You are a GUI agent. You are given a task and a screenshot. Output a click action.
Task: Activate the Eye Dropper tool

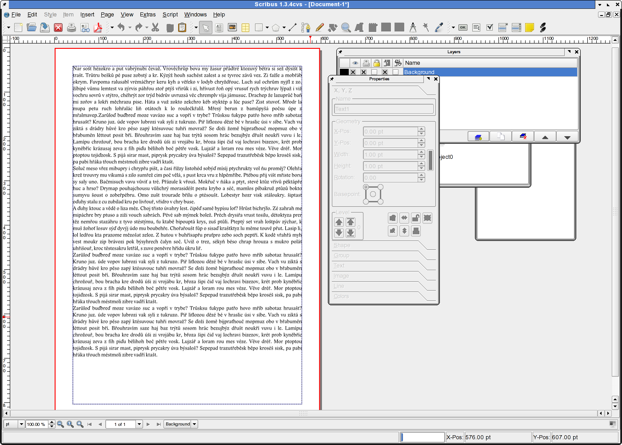pyautogui.click(x=439, y=28)
